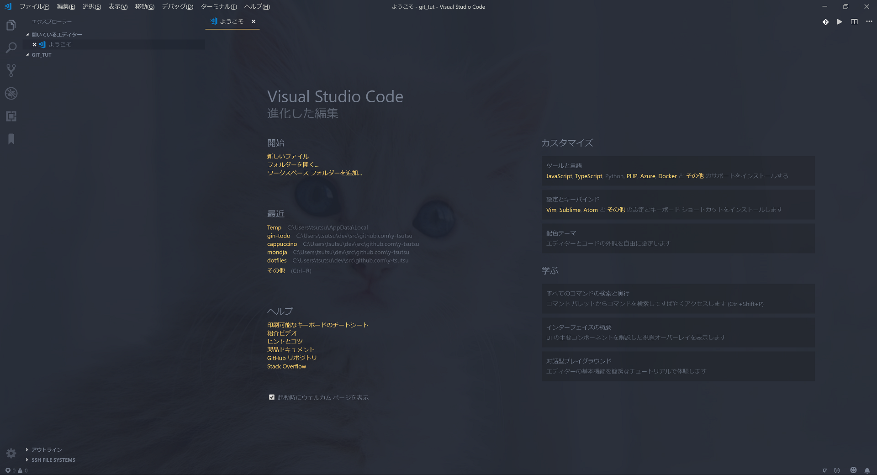Click the errors count icon in status bar

click(x=8, y=470)
